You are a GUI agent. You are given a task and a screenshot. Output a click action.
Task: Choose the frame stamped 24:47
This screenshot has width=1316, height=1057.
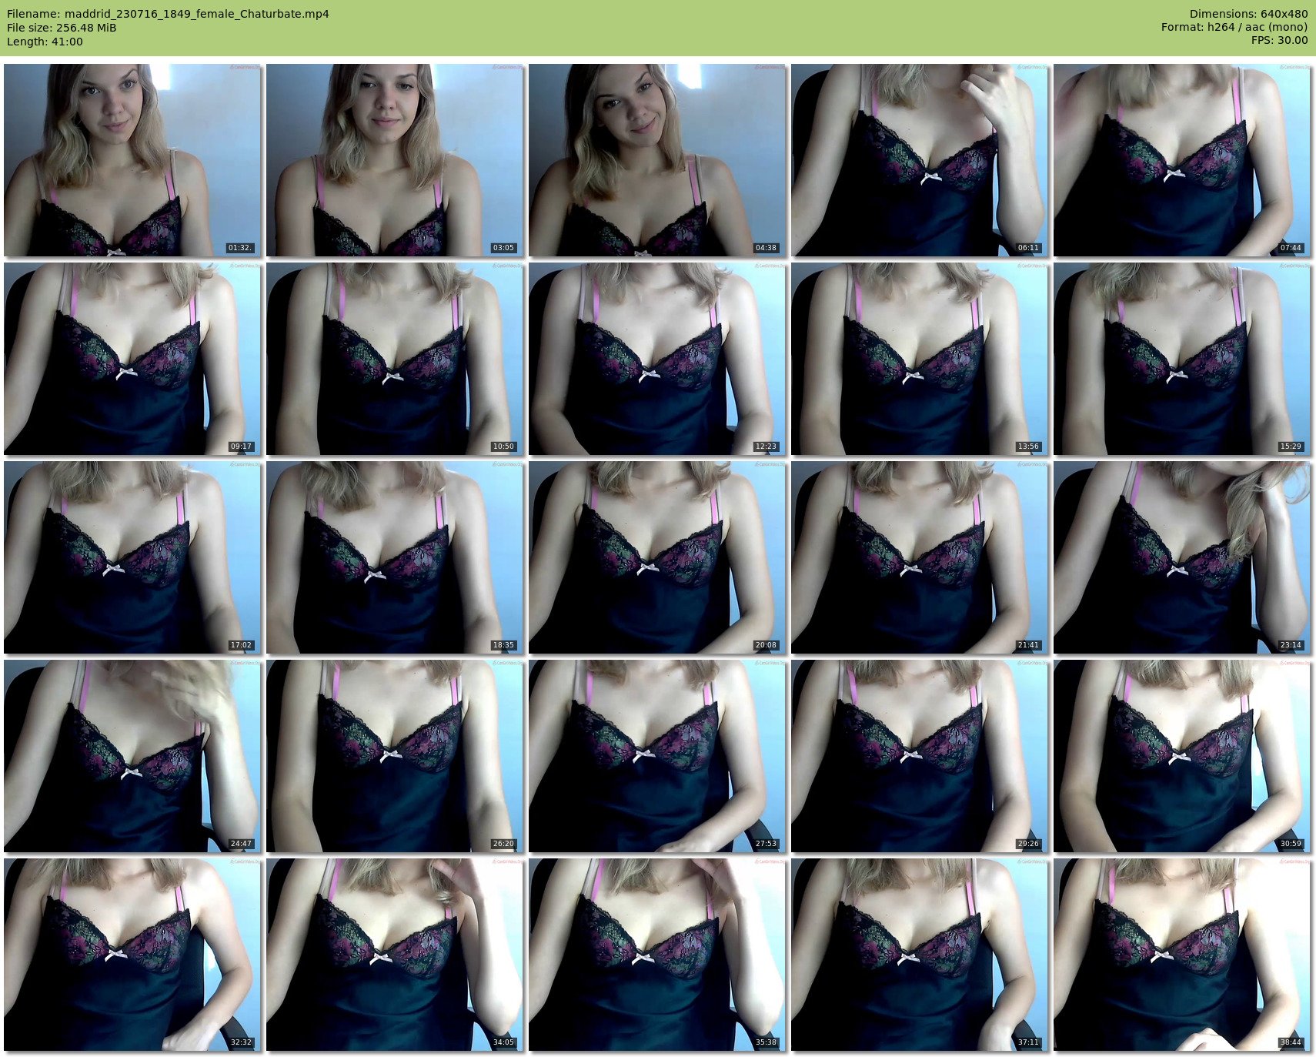point(132,756)
